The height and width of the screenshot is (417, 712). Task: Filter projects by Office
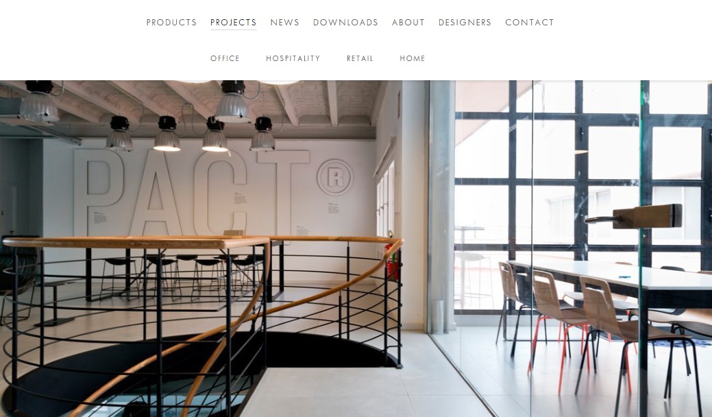225,58
